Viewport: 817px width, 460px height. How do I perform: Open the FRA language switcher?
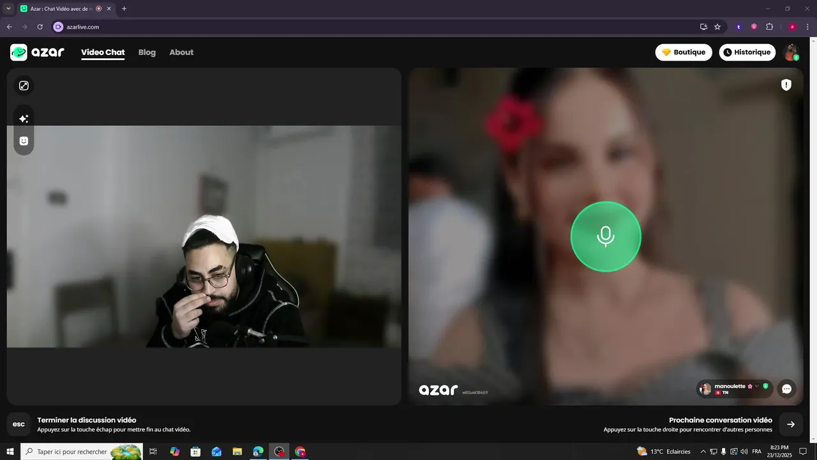click(757, 452)
